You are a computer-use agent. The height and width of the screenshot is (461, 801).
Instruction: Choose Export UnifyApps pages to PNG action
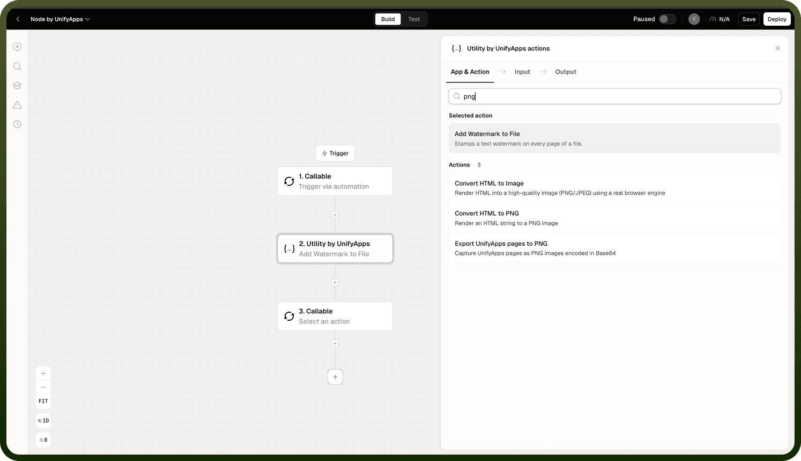614,248
